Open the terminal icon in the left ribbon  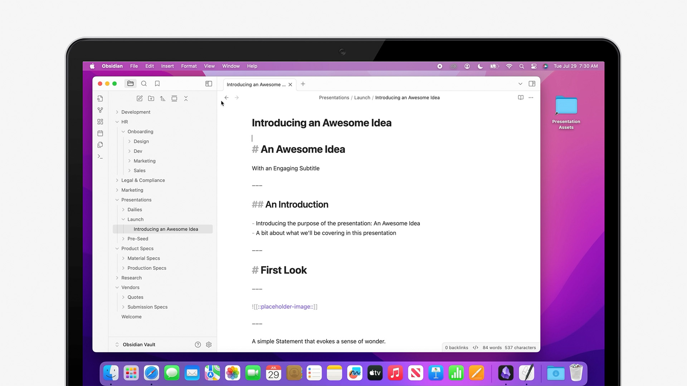coord(100,156)
